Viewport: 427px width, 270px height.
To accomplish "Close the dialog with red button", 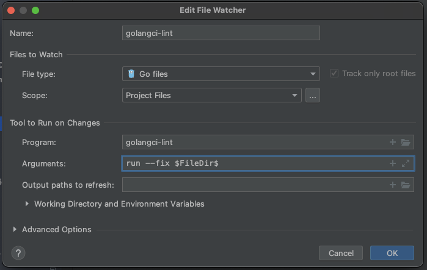I will (x=11, y=10).
